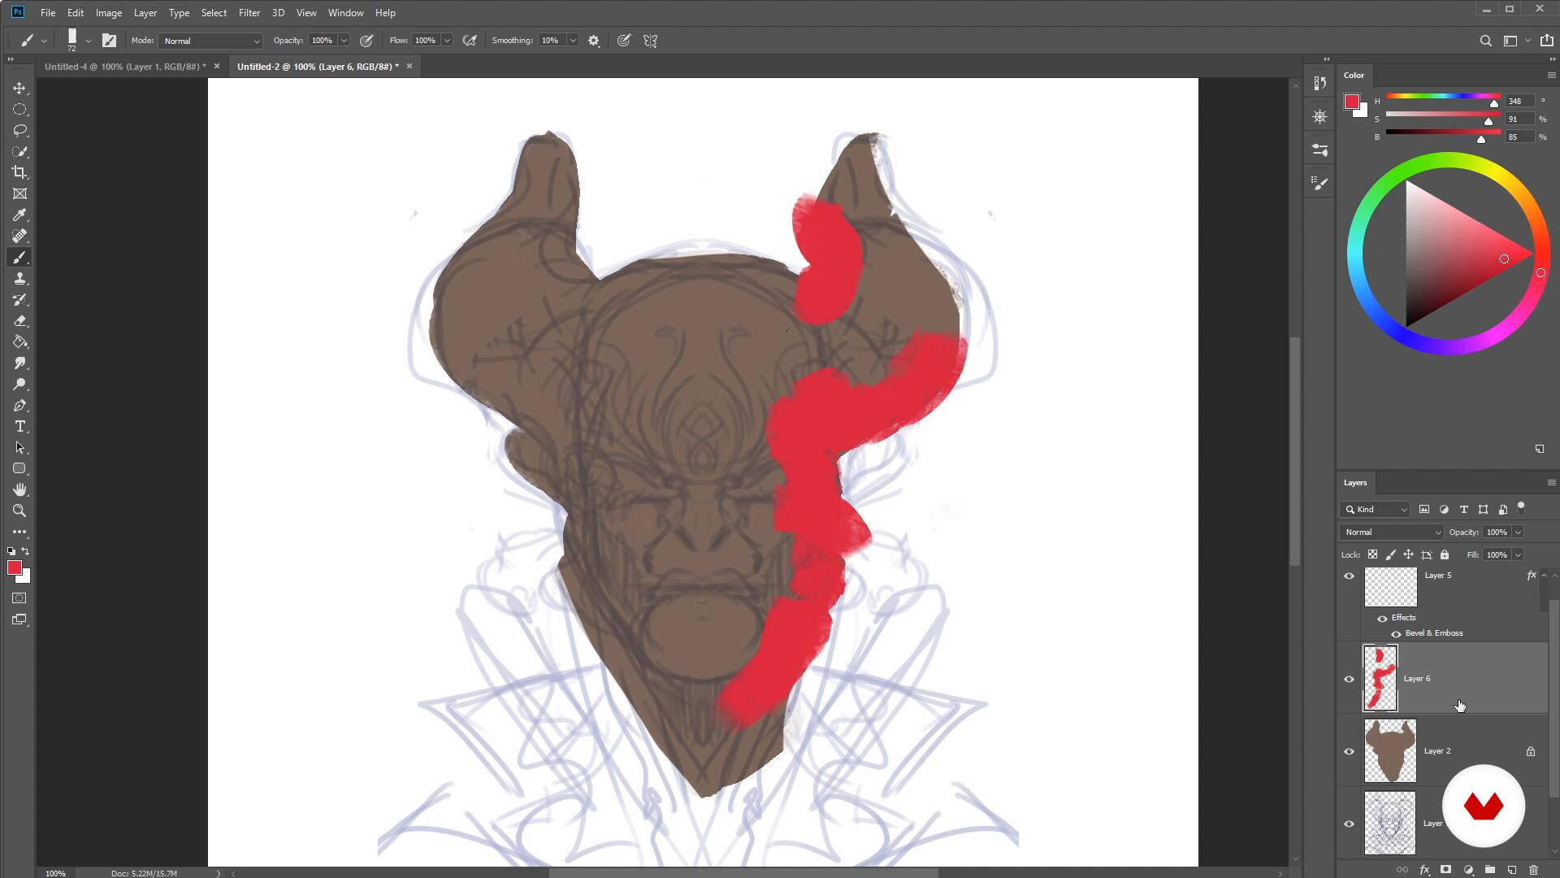Select the Zoom tool
The height and width of the screenshot is (878, 1560).
click(x=19, y=511)
